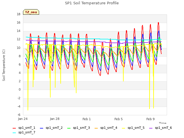This screenshot has width=184, height=138.
Task: Click the Time x-axis title
Action: tap(163, 123)
